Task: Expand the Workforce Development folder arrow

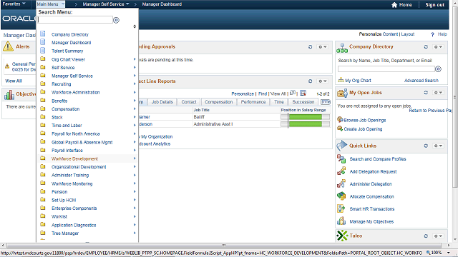Action: pos(135,158)
